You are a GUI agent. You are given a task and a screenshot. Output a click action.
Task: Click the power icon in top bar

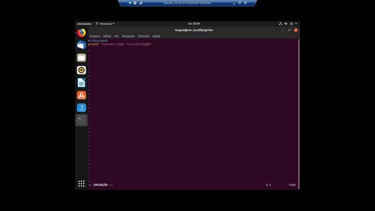tap(291, 23)
